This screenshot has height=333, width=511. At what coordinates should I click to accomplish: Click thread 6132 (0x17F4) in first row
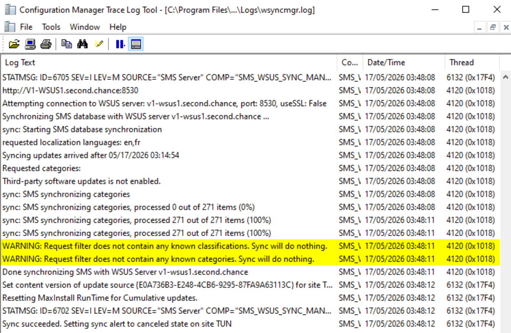click(x=471, y=77)
